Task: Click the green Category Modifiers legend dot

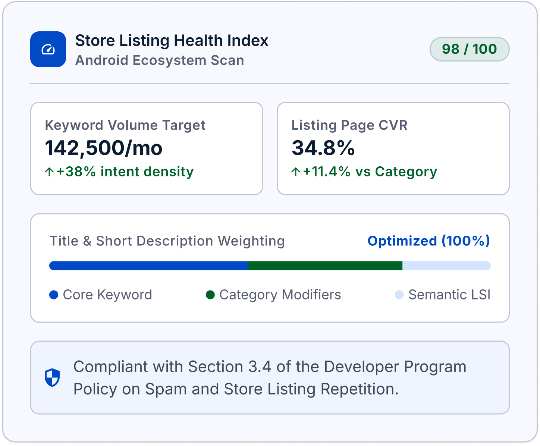Action: (x=210, y=295)
